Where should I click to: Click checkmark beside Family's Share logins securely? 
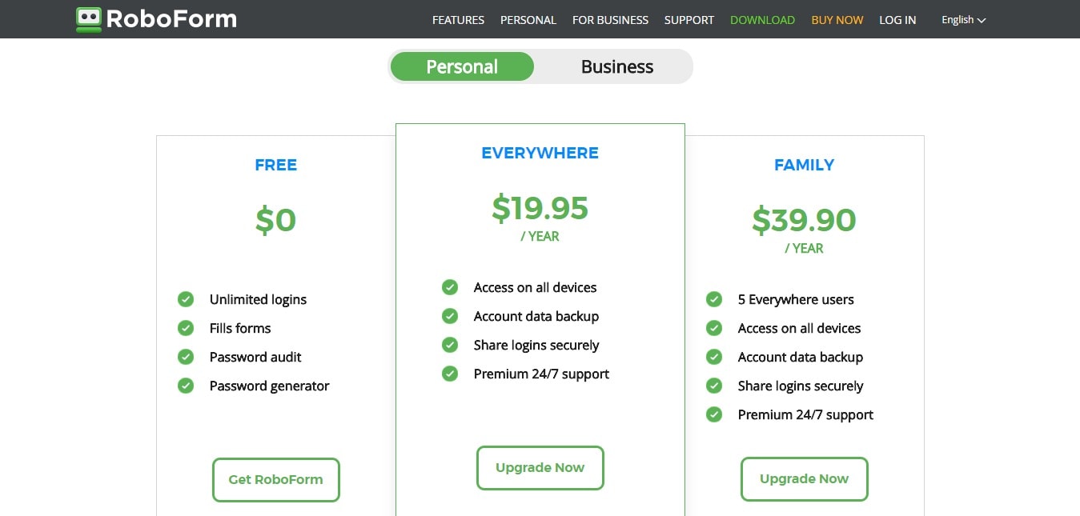tap(714, 386)
